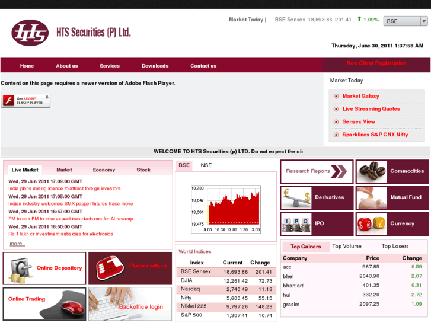The width and height of the screenshot is (431, 323).
Task: Click the Partner with us text
Action: point(148,266)
